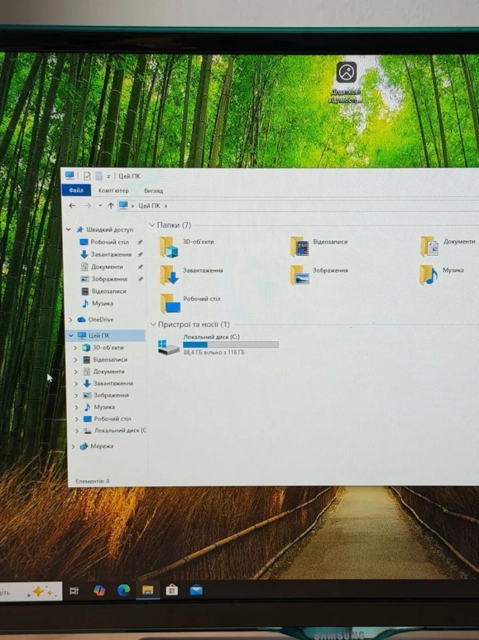Open chevron after Цей ПК in address bar
Screen dimensions: 479x640
point(166,206)
